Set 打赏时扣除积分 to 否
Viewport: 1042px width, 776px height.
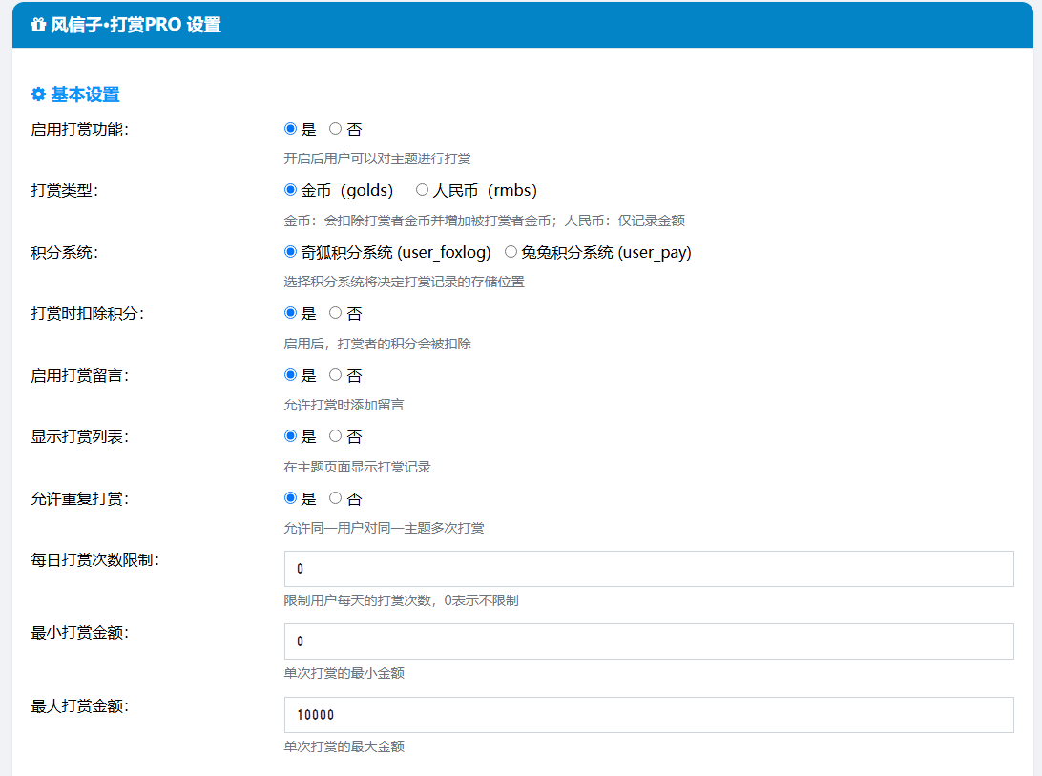coord(335,313)
